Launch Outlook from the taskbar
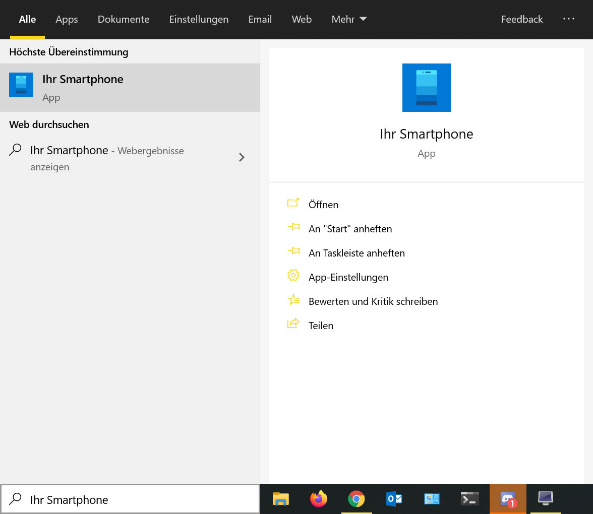The width and height of the screenshot is (593, 514). pos(394,499)
